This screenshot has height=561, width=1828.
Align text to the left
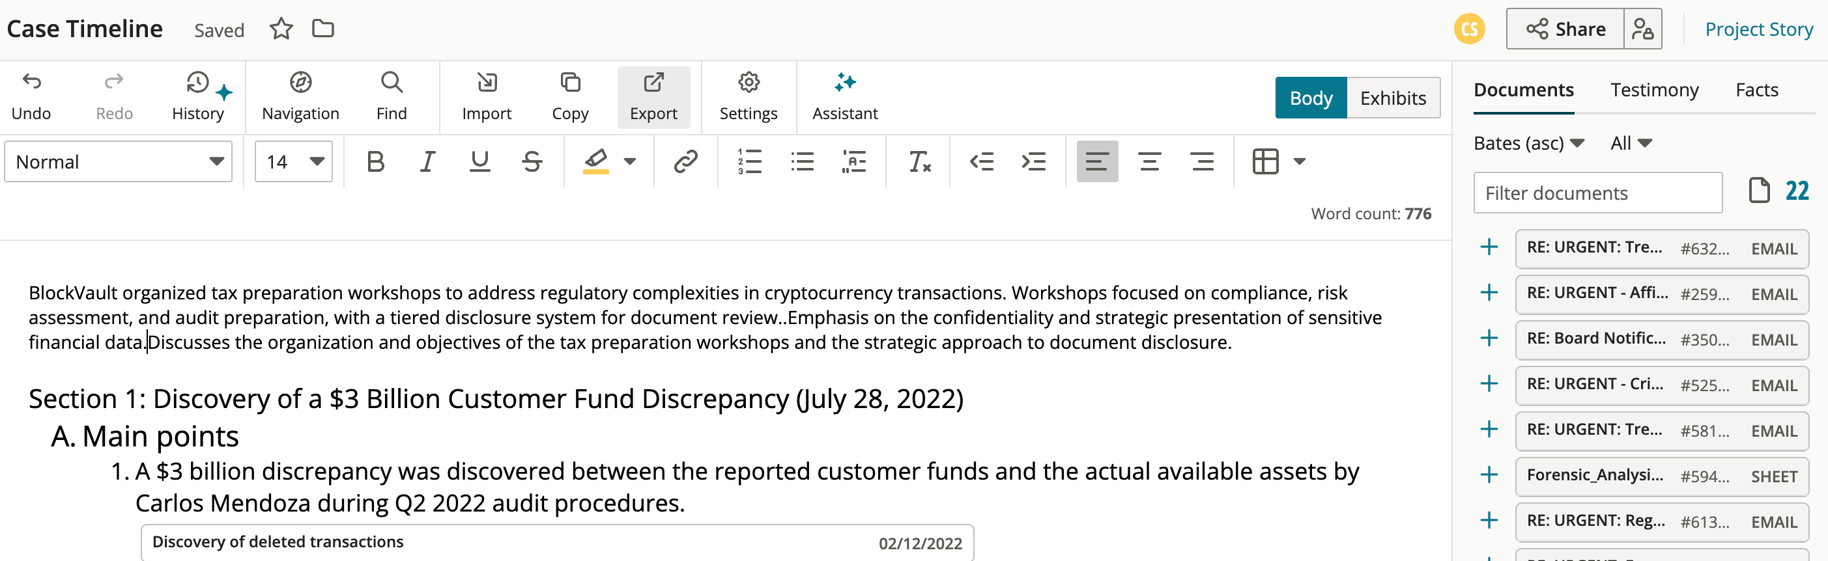1097,161
